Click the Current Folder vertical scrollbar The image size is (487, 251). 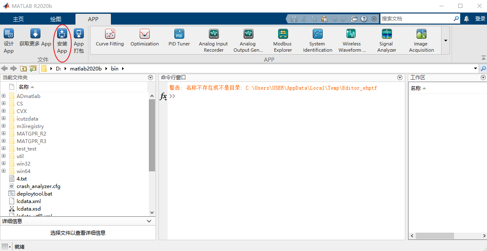pyautogui.click(x=152, y=136)
